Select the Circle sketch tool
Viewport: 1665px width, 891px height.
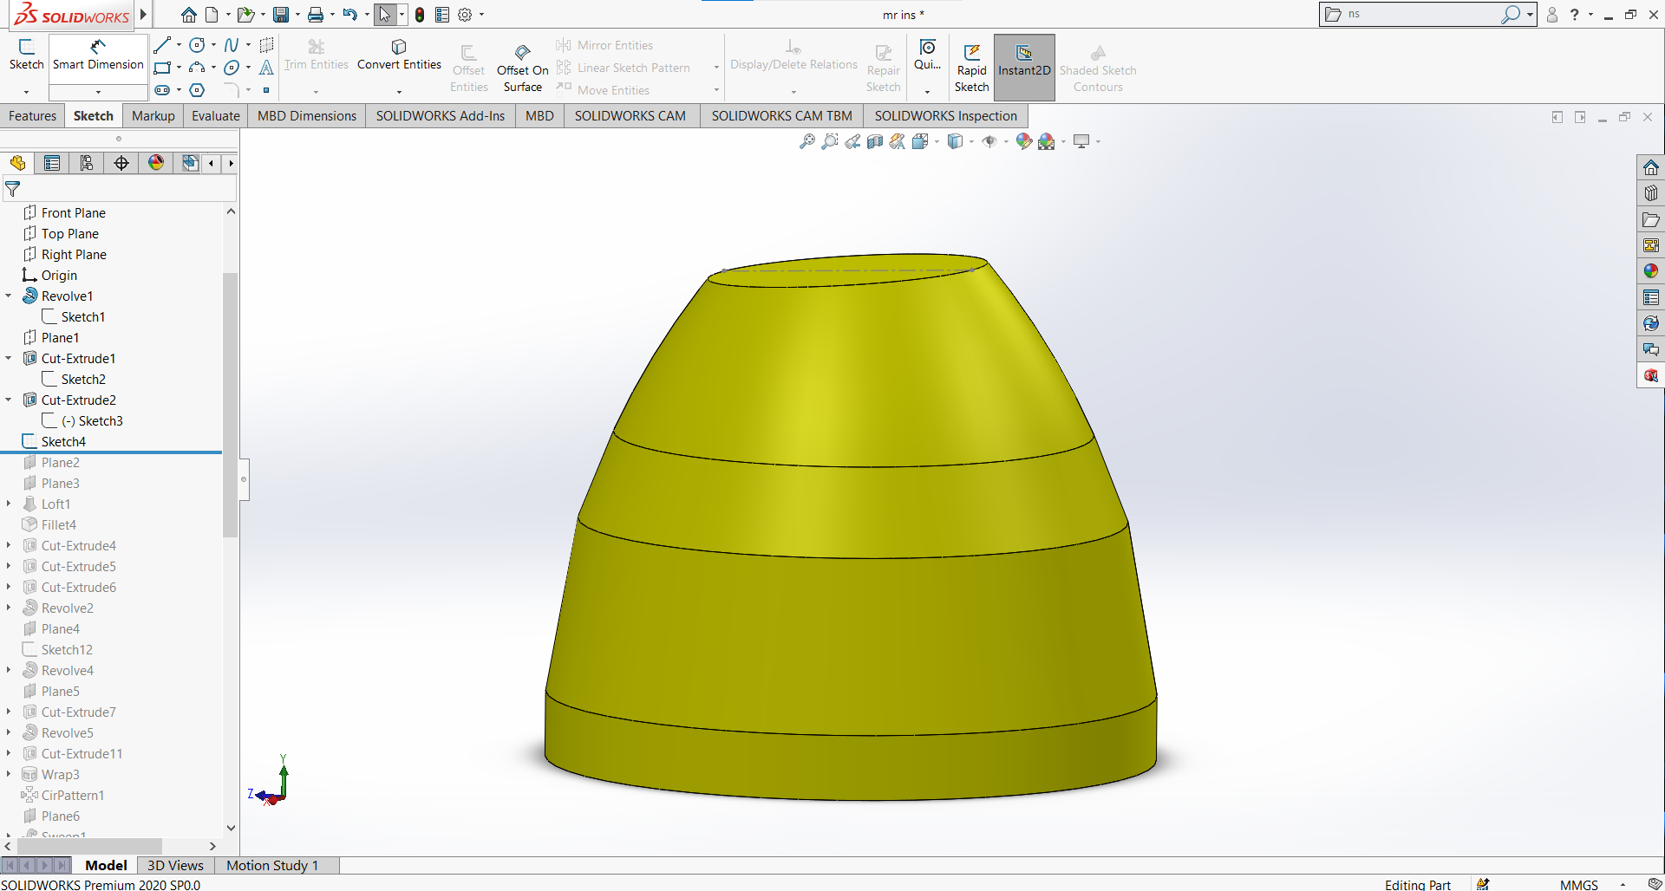pos(196,45)
